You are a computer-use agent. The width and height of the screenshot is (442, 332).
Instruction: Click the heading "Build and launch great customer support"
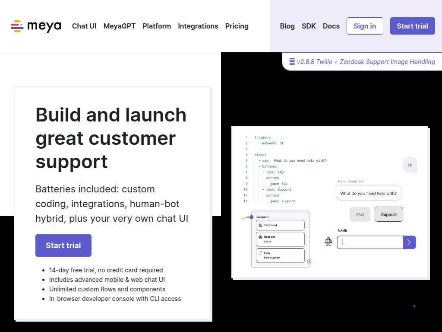(111, 138)
